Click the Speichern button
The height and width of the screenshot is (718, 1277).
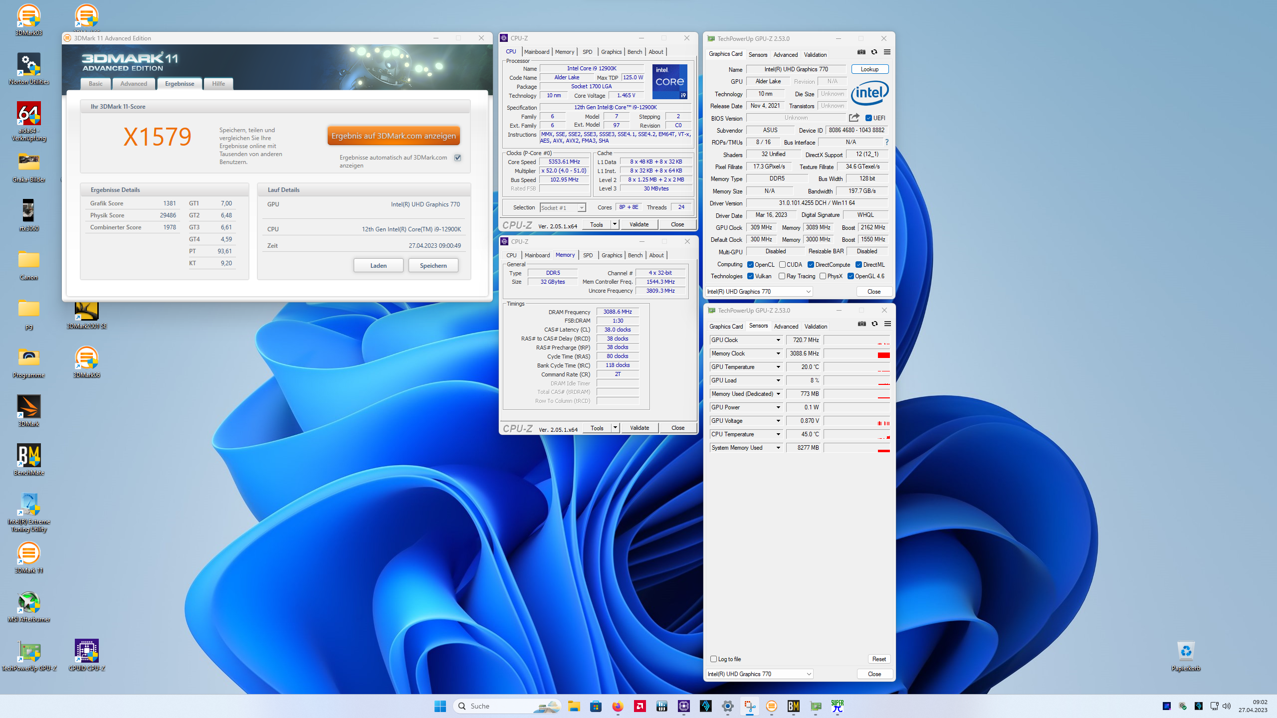[x=433, y=266]
